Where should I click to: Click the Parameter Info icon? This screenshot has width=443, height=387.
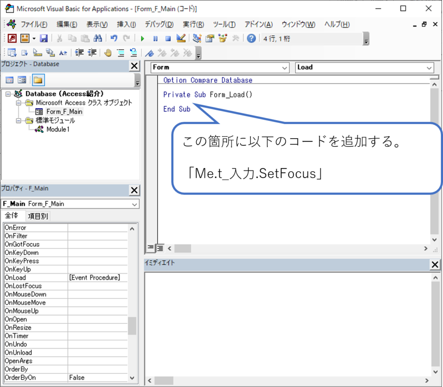[x=50, y=53]
